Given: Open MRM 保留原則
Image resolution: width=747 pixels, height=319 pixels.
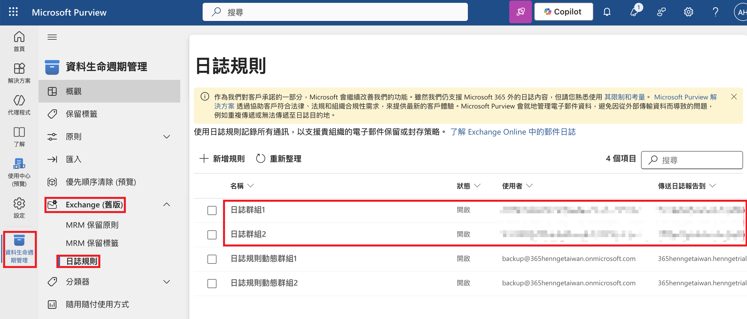Looking at the screenshot, I should tap(92, 225).
